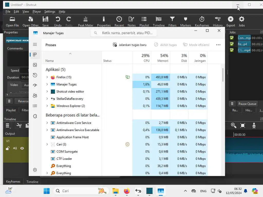Expand Shotcut video editor process row

tap(47, 92)
